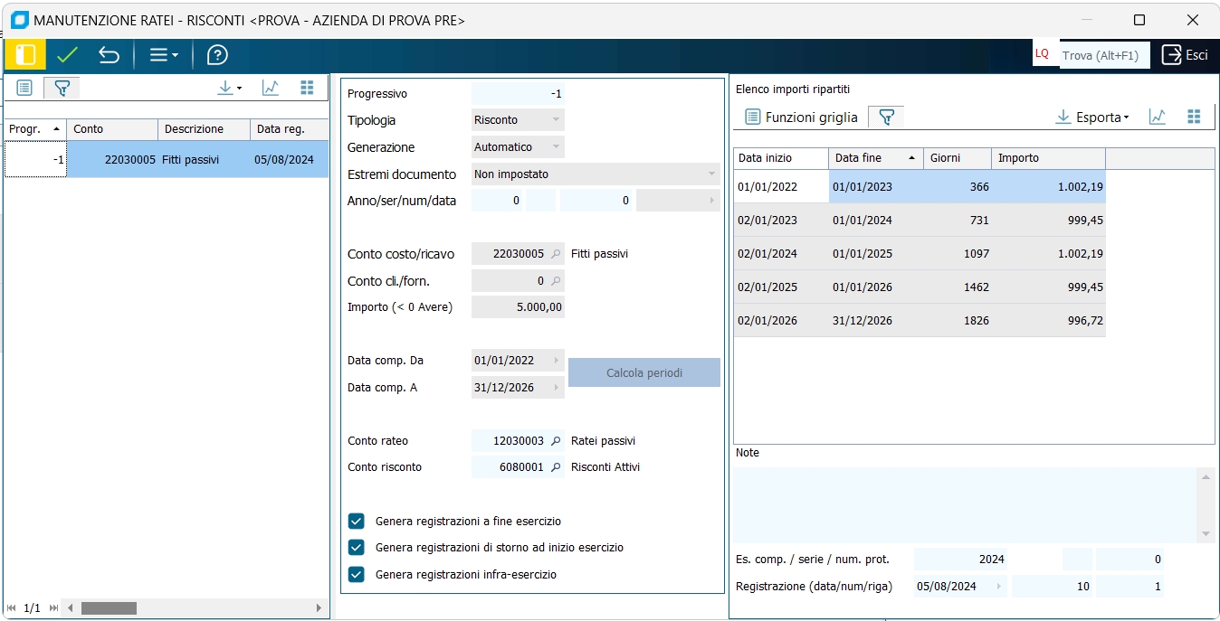Click the Trova search field
The height and width of the screenshot is (621, 1220).
click(x=1100, y=55)
